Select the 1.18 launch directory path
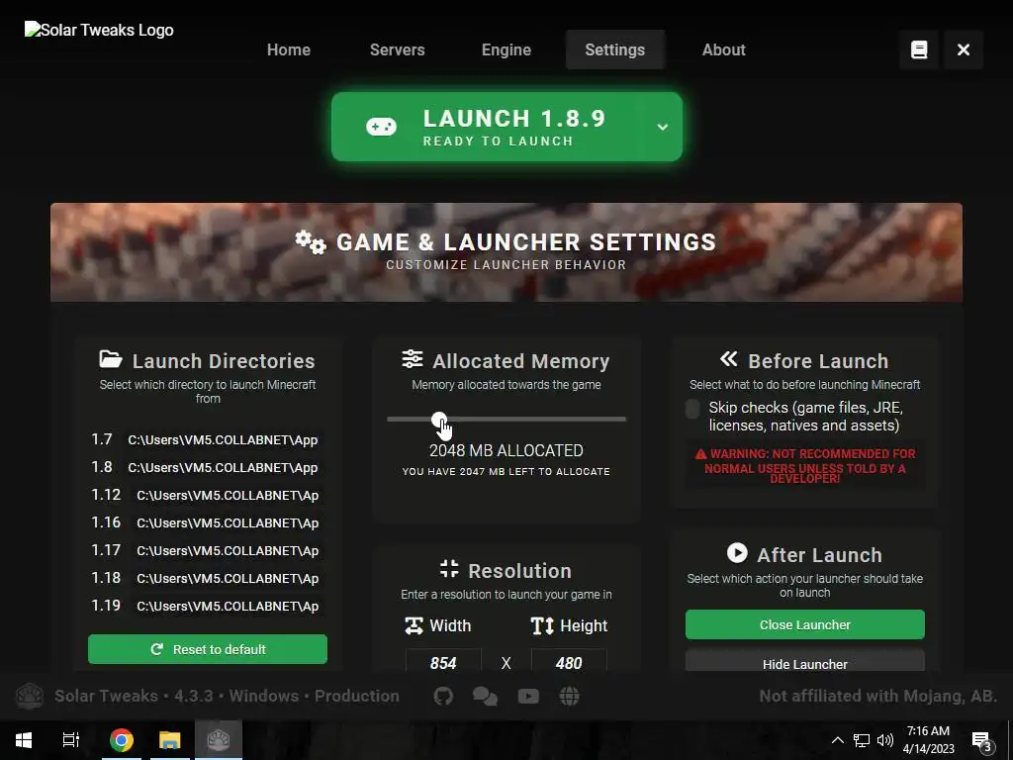 [228, 579]
